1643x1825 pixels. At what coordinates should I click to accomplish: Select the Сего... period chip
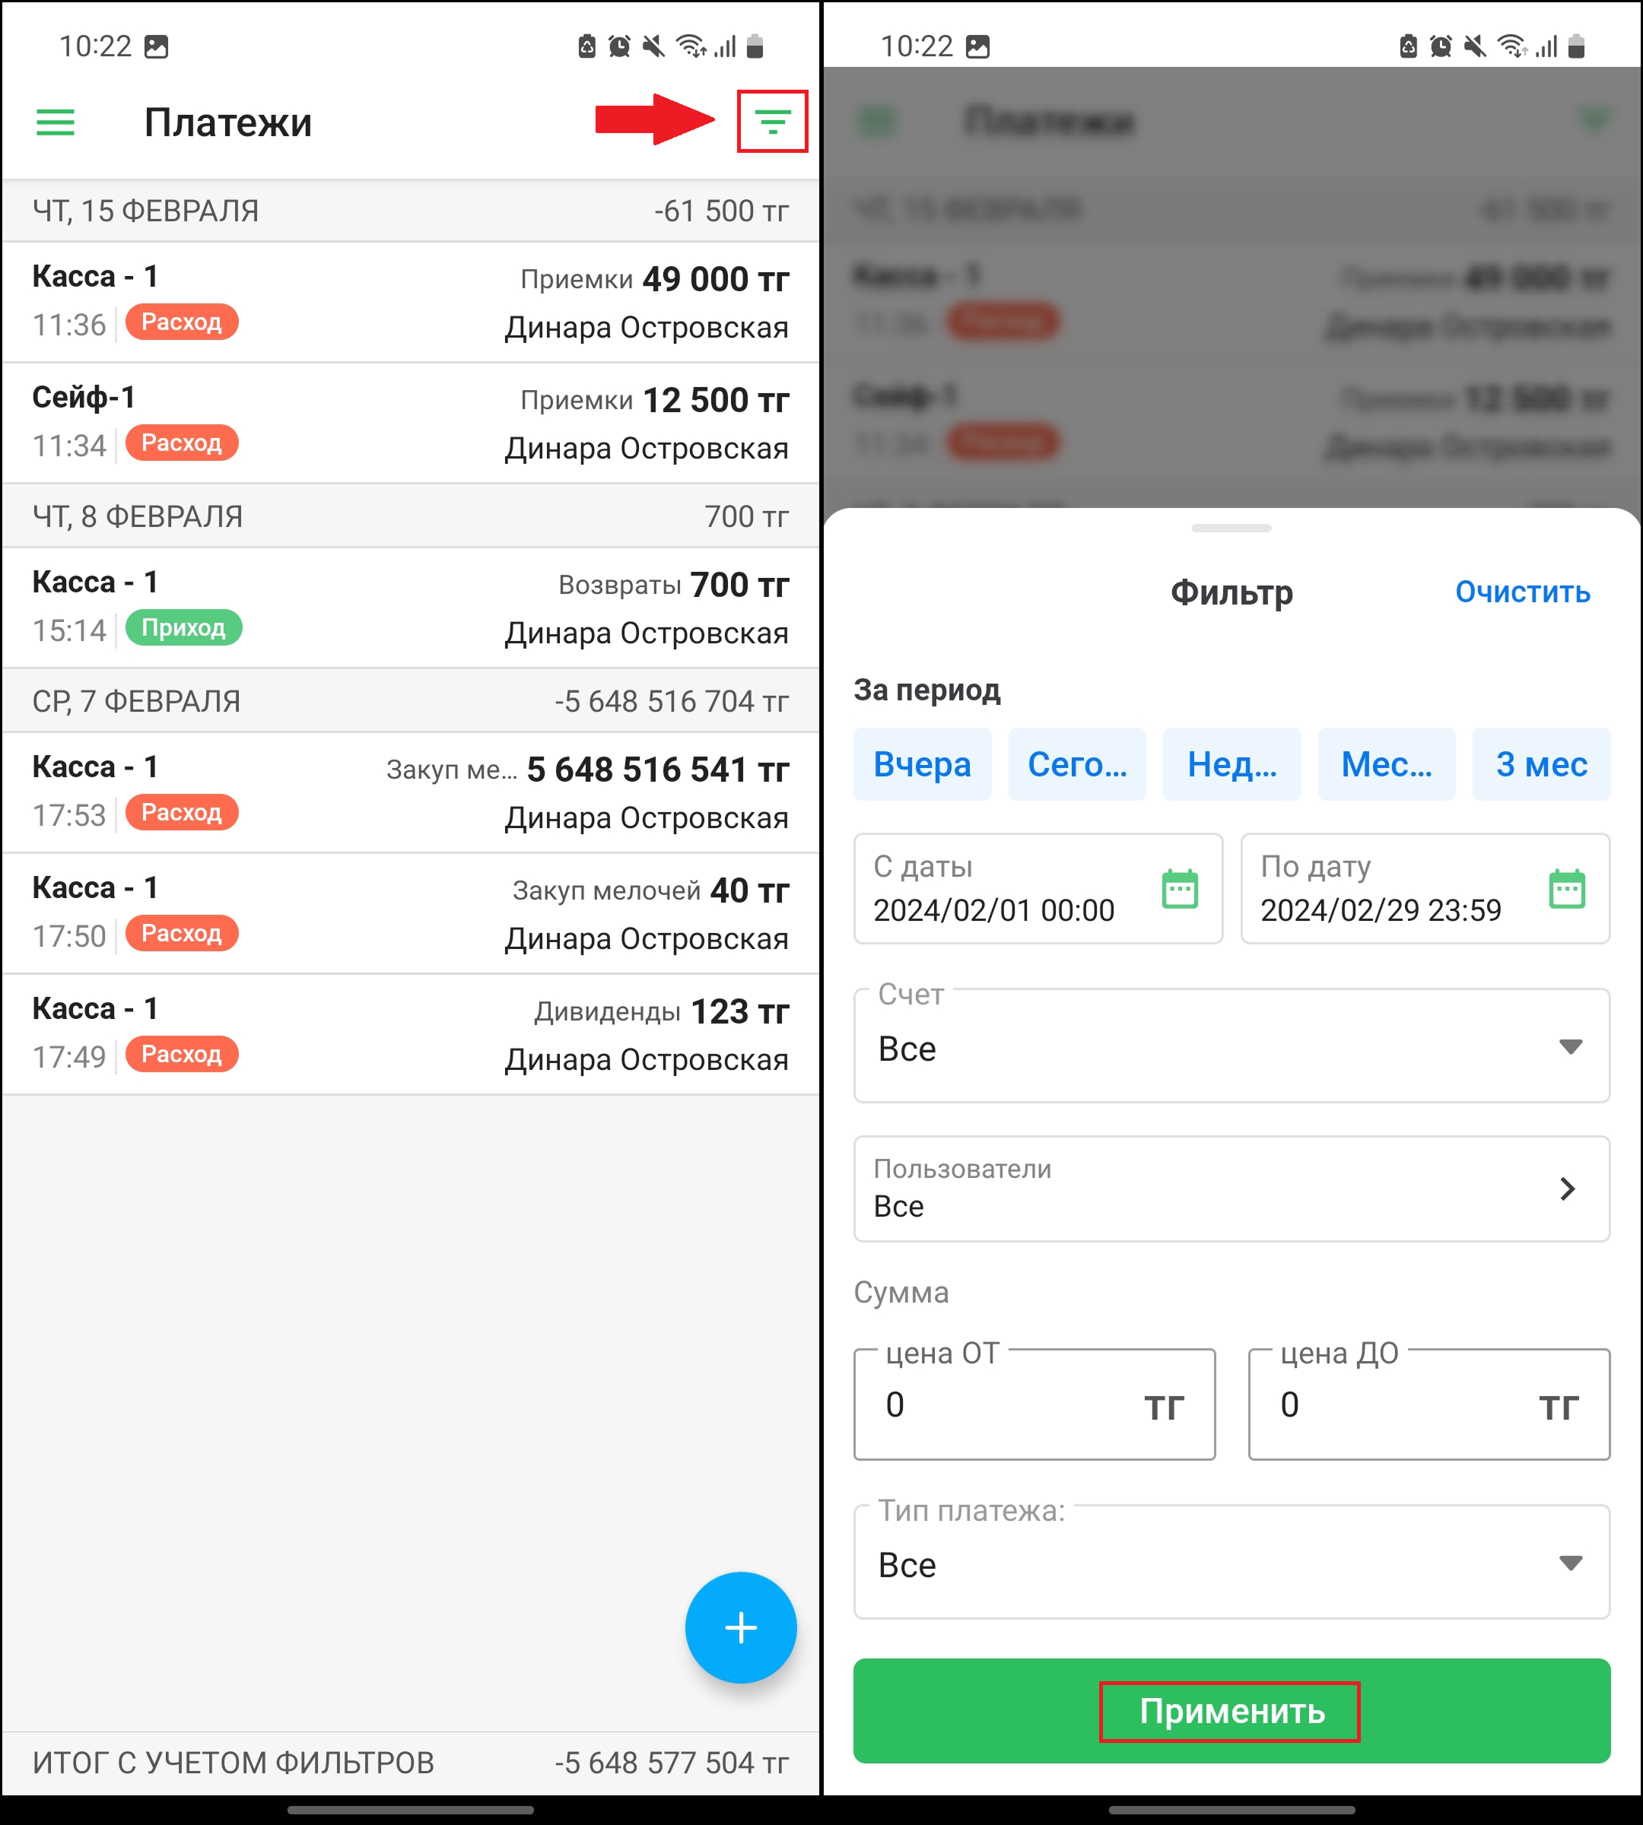pyautogui.click(x=1077, y=764)
